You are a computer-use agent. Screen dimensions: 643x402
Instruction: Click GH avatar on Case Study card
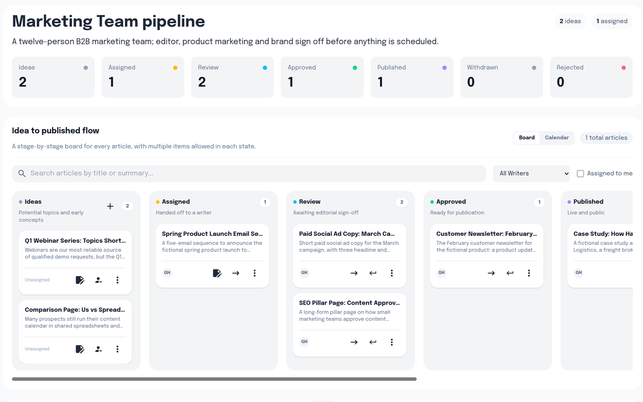579,273
